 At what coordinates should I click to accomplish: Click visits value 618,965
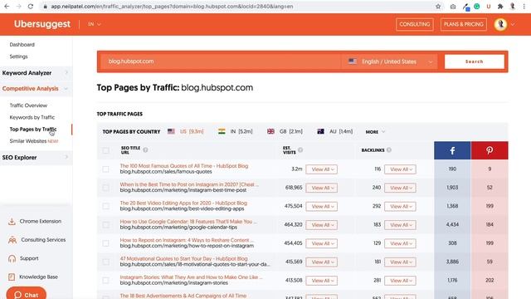[294, 188]
